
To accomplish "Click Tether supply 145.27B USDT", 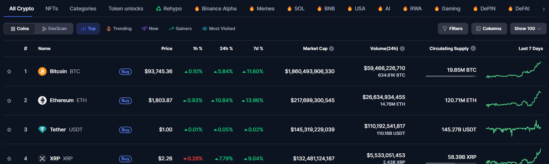I will 459,130.
